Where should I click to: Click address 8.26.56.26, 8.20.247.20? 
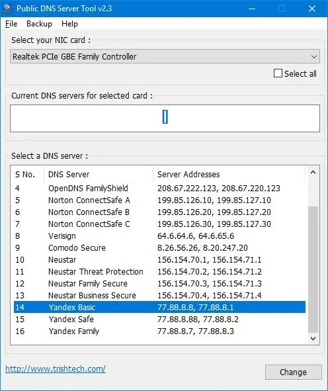click(x=202, y=248)
